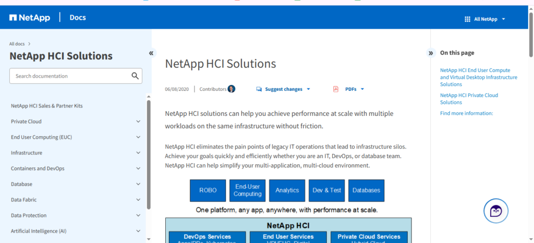
Task: Collapse the left sidebar with double-chevron
Action: (x=151, y=53)
